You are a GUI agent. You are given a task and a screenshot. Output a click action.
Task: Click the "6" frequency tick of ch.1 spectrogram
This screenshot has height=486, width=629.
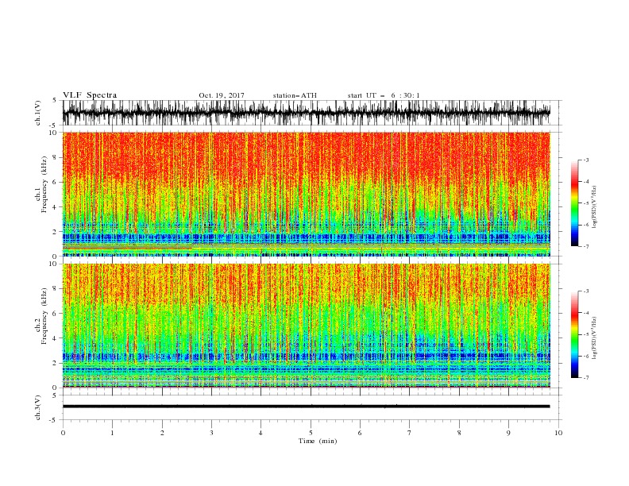click(55, 182)
